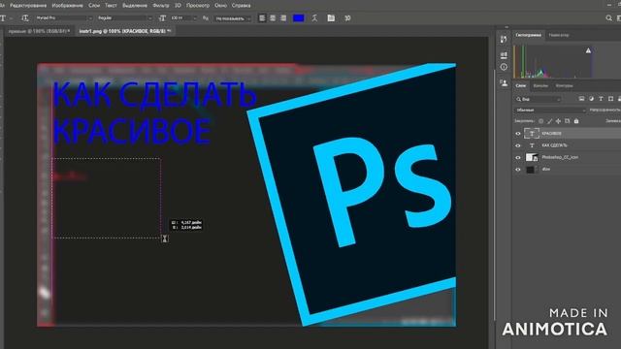Open the warped text dialog
The width and height of the screenshot is (621, 349).
(314, 18)
